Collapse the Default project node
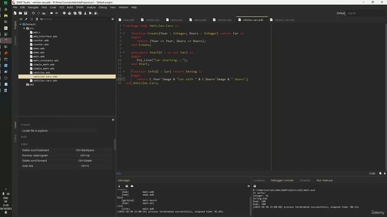 tap(21, 24)
